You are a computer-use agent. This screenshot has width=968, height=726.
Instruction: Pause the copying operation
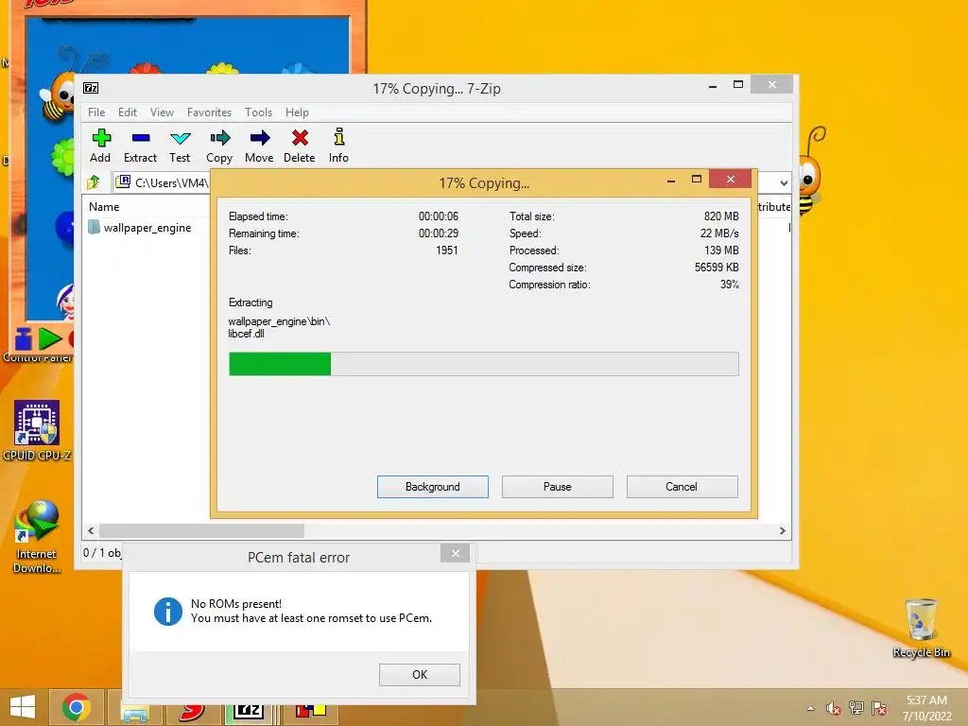tap(558, 487)
